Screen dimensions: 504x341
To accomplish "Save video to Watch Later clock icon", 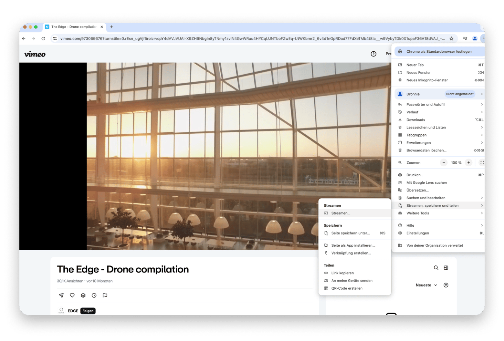I will pyautogui.click(x=94, y=295).
